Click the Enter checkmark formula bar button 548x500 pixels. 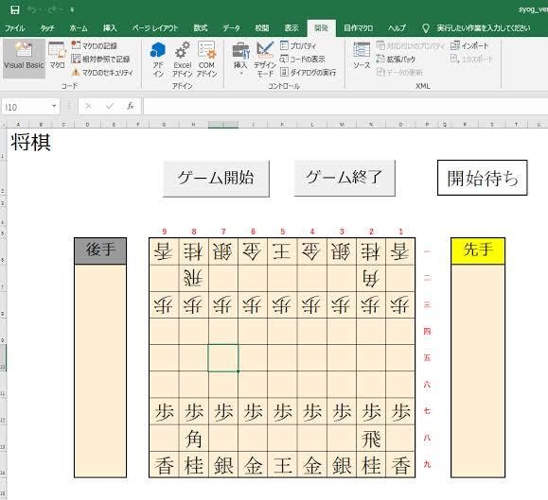(x=110, y=106)
